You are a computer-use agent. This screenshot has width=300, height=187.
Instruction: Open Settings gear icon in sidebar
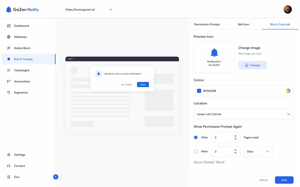pos(9,155)
